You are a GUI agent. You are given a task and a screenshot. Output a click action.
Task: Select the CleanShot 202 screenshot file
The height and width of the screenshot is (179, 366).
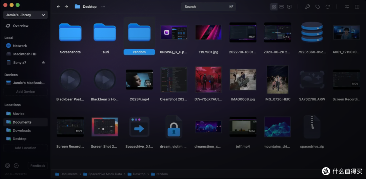174,80
